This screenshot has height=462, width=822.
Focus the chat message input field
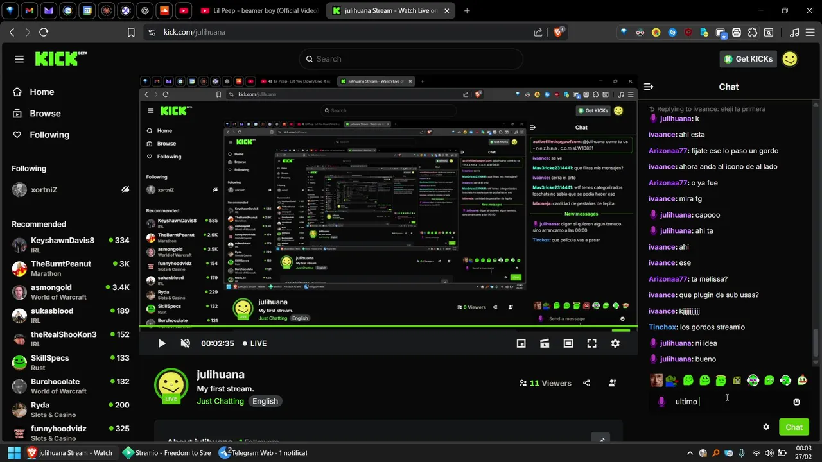point(729,402)
